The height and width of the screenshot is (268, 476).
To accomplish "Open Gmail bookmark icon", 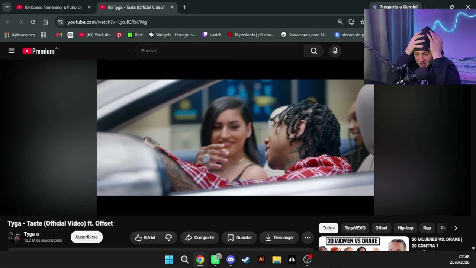I will point(59,35).
